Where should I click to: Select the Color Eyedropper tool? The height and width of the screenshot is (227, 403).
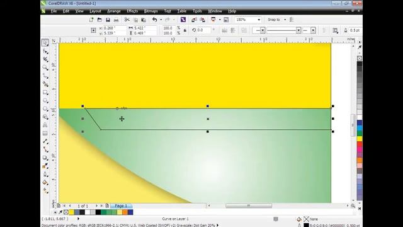pyautogui.click(x=45, y=166)
